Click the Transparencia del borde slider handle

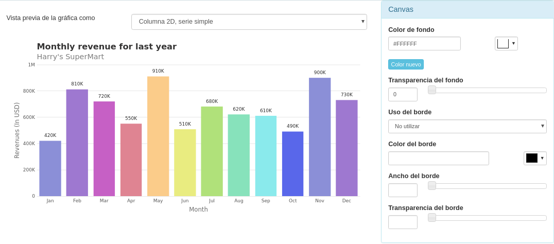pyautogui.click(x=432, y=218)
